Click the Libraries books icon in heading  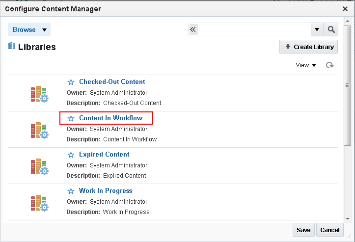pyautogui.click(x=11, y=47)
